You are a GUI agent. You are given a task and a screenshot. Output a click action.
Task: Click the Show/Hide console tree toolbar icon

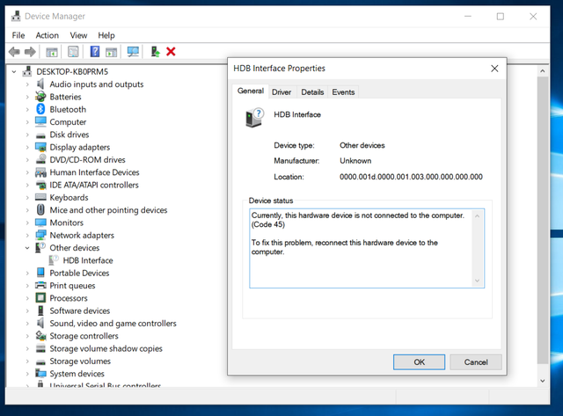[x=52, y=52]
